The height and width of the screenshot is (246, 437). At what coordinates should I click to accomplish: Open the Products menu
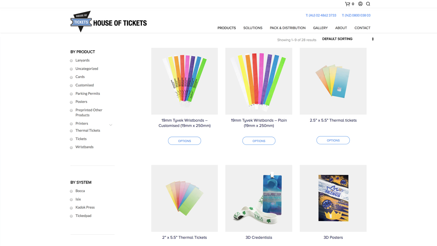[226, 28]
